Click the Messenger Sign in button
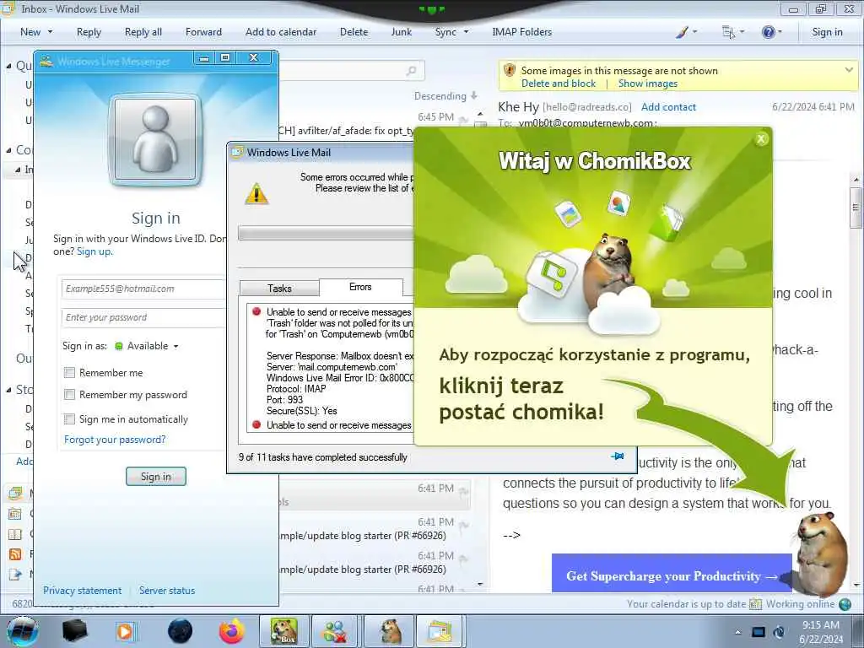The image size is (864, 648). (156, 477)
